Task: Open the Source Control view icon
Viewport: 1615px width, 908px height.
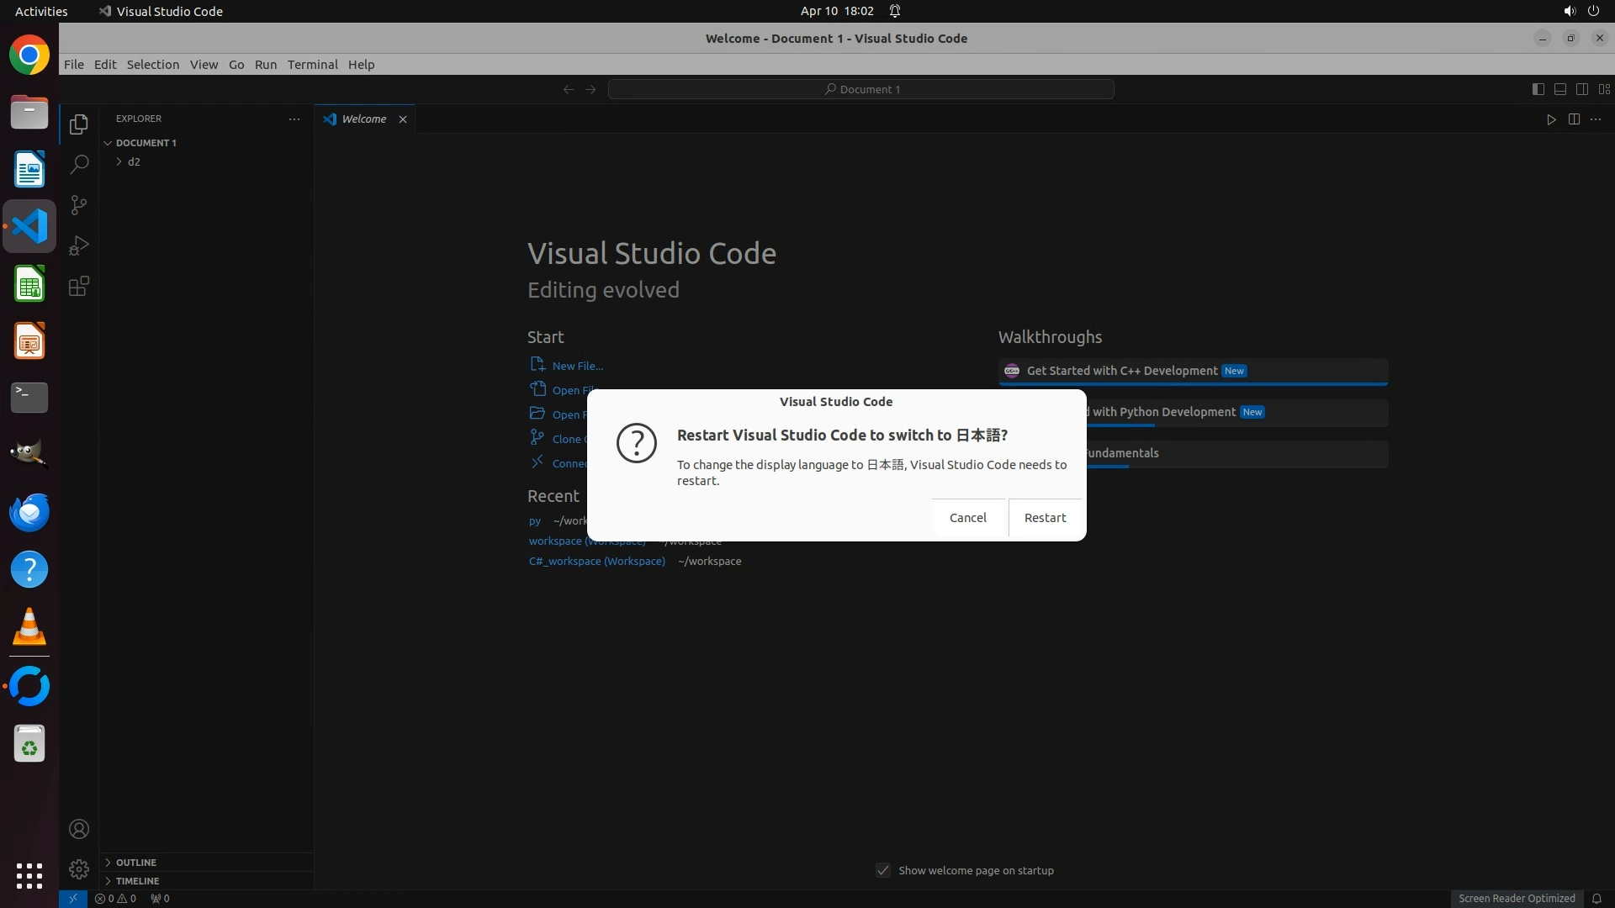Action: pyautogui.click(x=79, y=205)
